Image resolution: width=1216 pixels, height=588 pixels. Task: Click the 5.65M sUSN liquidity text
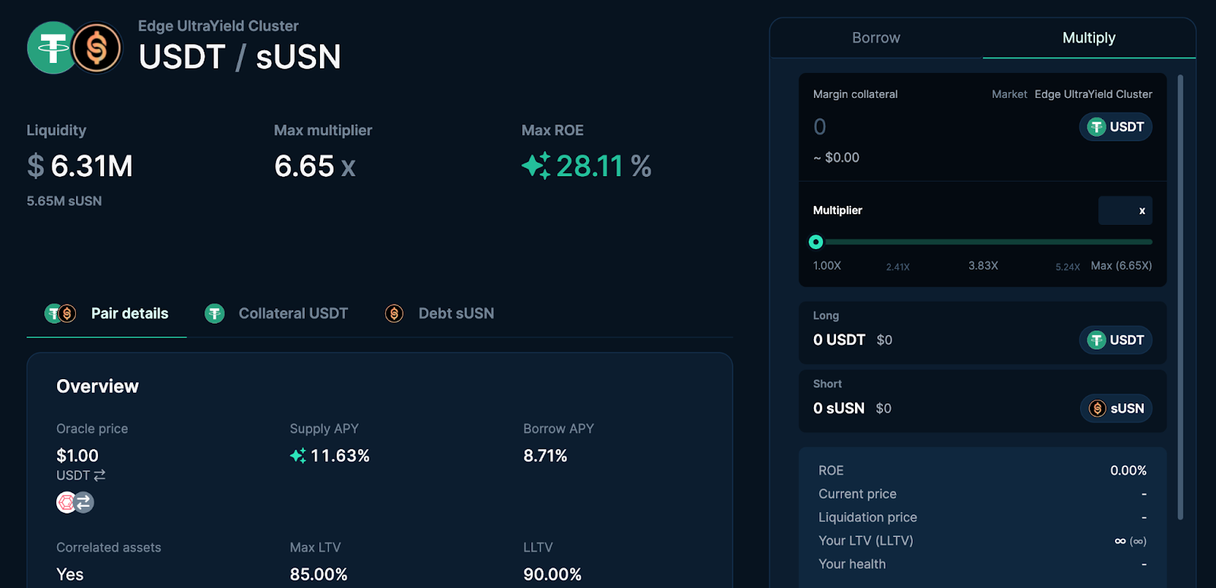(64, 201)
